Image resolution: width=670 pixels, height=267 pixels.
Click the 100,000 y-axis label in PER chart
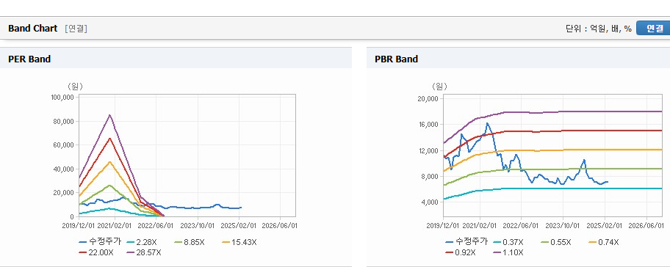[62, 98]
